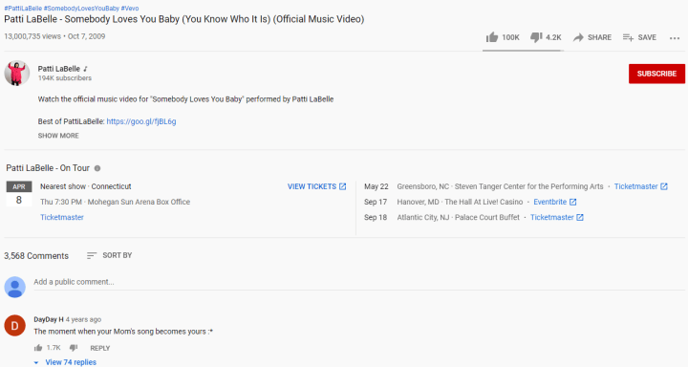Screen dimensions: 688x367
Task: Click the Share label text
Action: 599,38
